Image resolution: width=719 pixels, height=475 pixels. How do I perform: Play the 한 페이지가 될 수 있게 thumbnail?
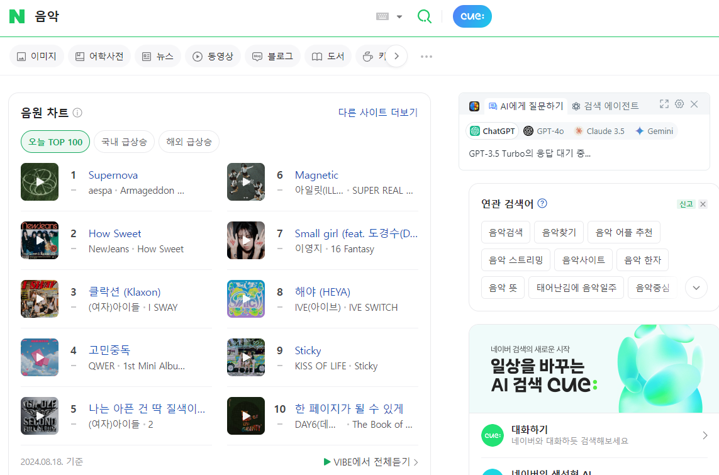tap(246, 415)
